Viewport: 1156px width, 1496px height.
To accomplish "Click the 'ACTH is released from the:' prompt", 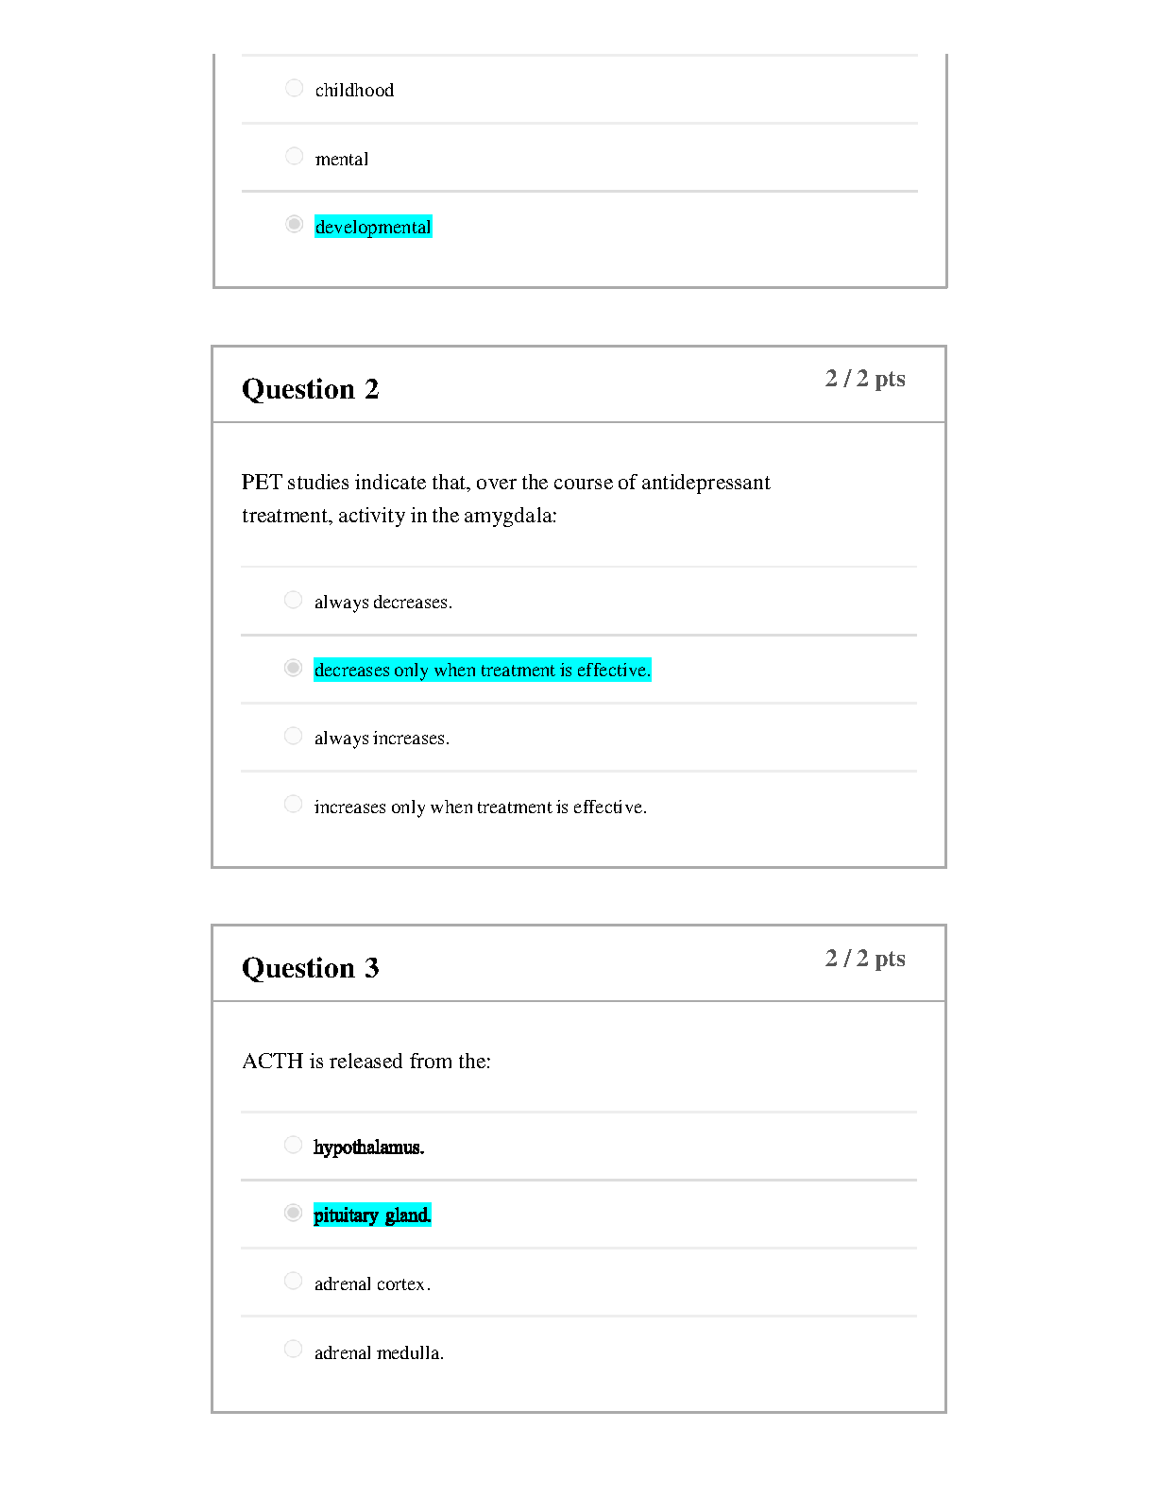I will coord(366,1062).
